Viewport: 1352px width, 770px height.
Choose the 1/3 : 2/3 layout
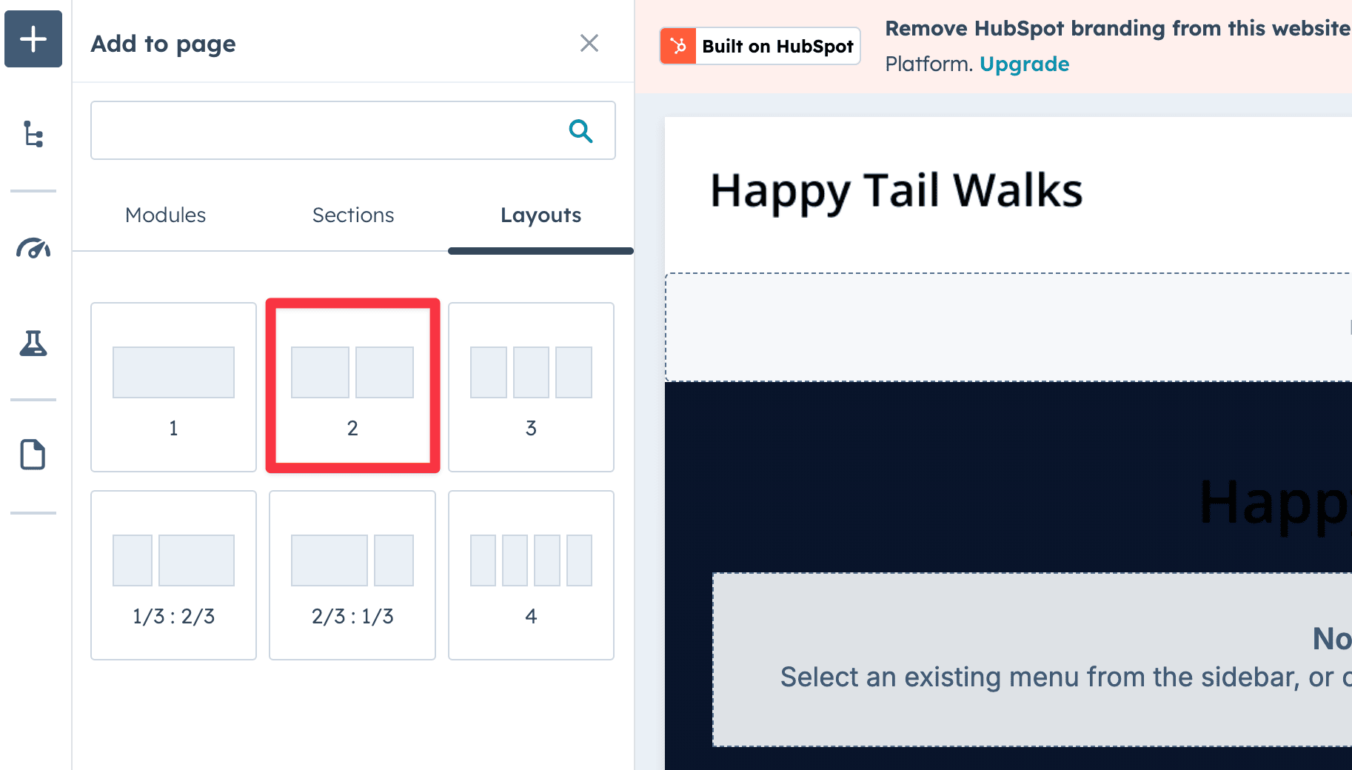[x=173, y=575]
